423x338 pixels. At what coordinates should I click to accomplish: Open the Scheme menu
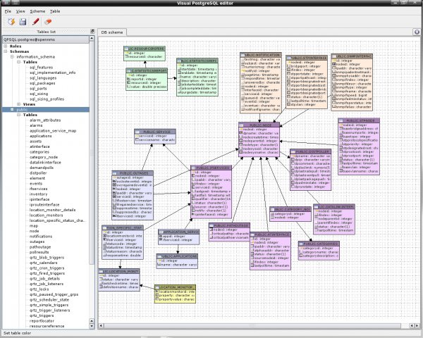(x=37, y=12)
